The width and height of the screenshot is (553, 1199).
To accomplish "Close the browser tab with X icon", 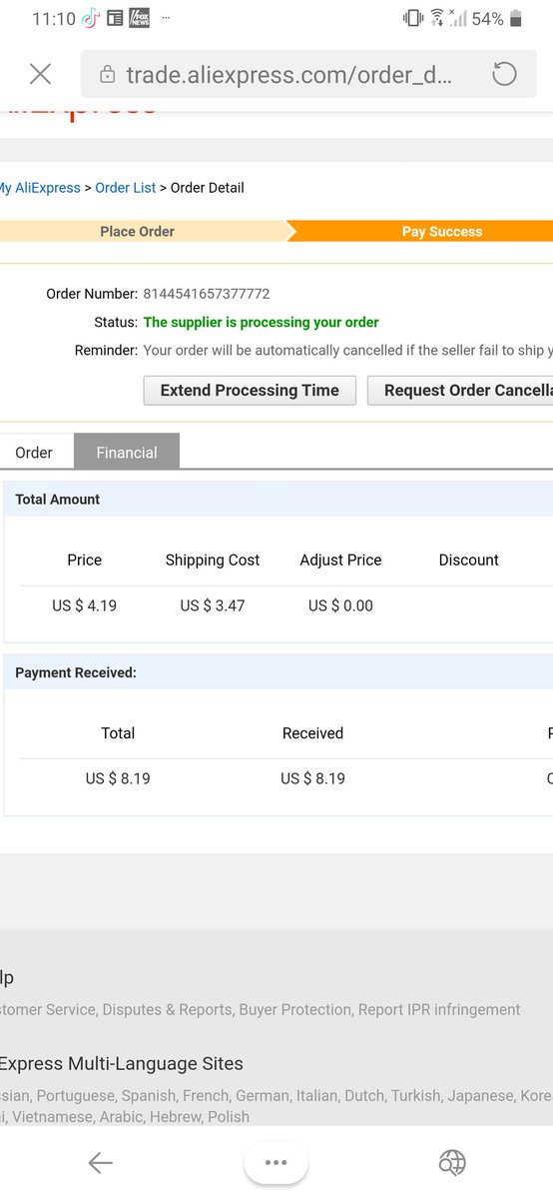I will 40,73.
